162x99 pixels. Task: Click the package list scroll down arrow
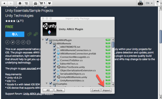[113, 85]
